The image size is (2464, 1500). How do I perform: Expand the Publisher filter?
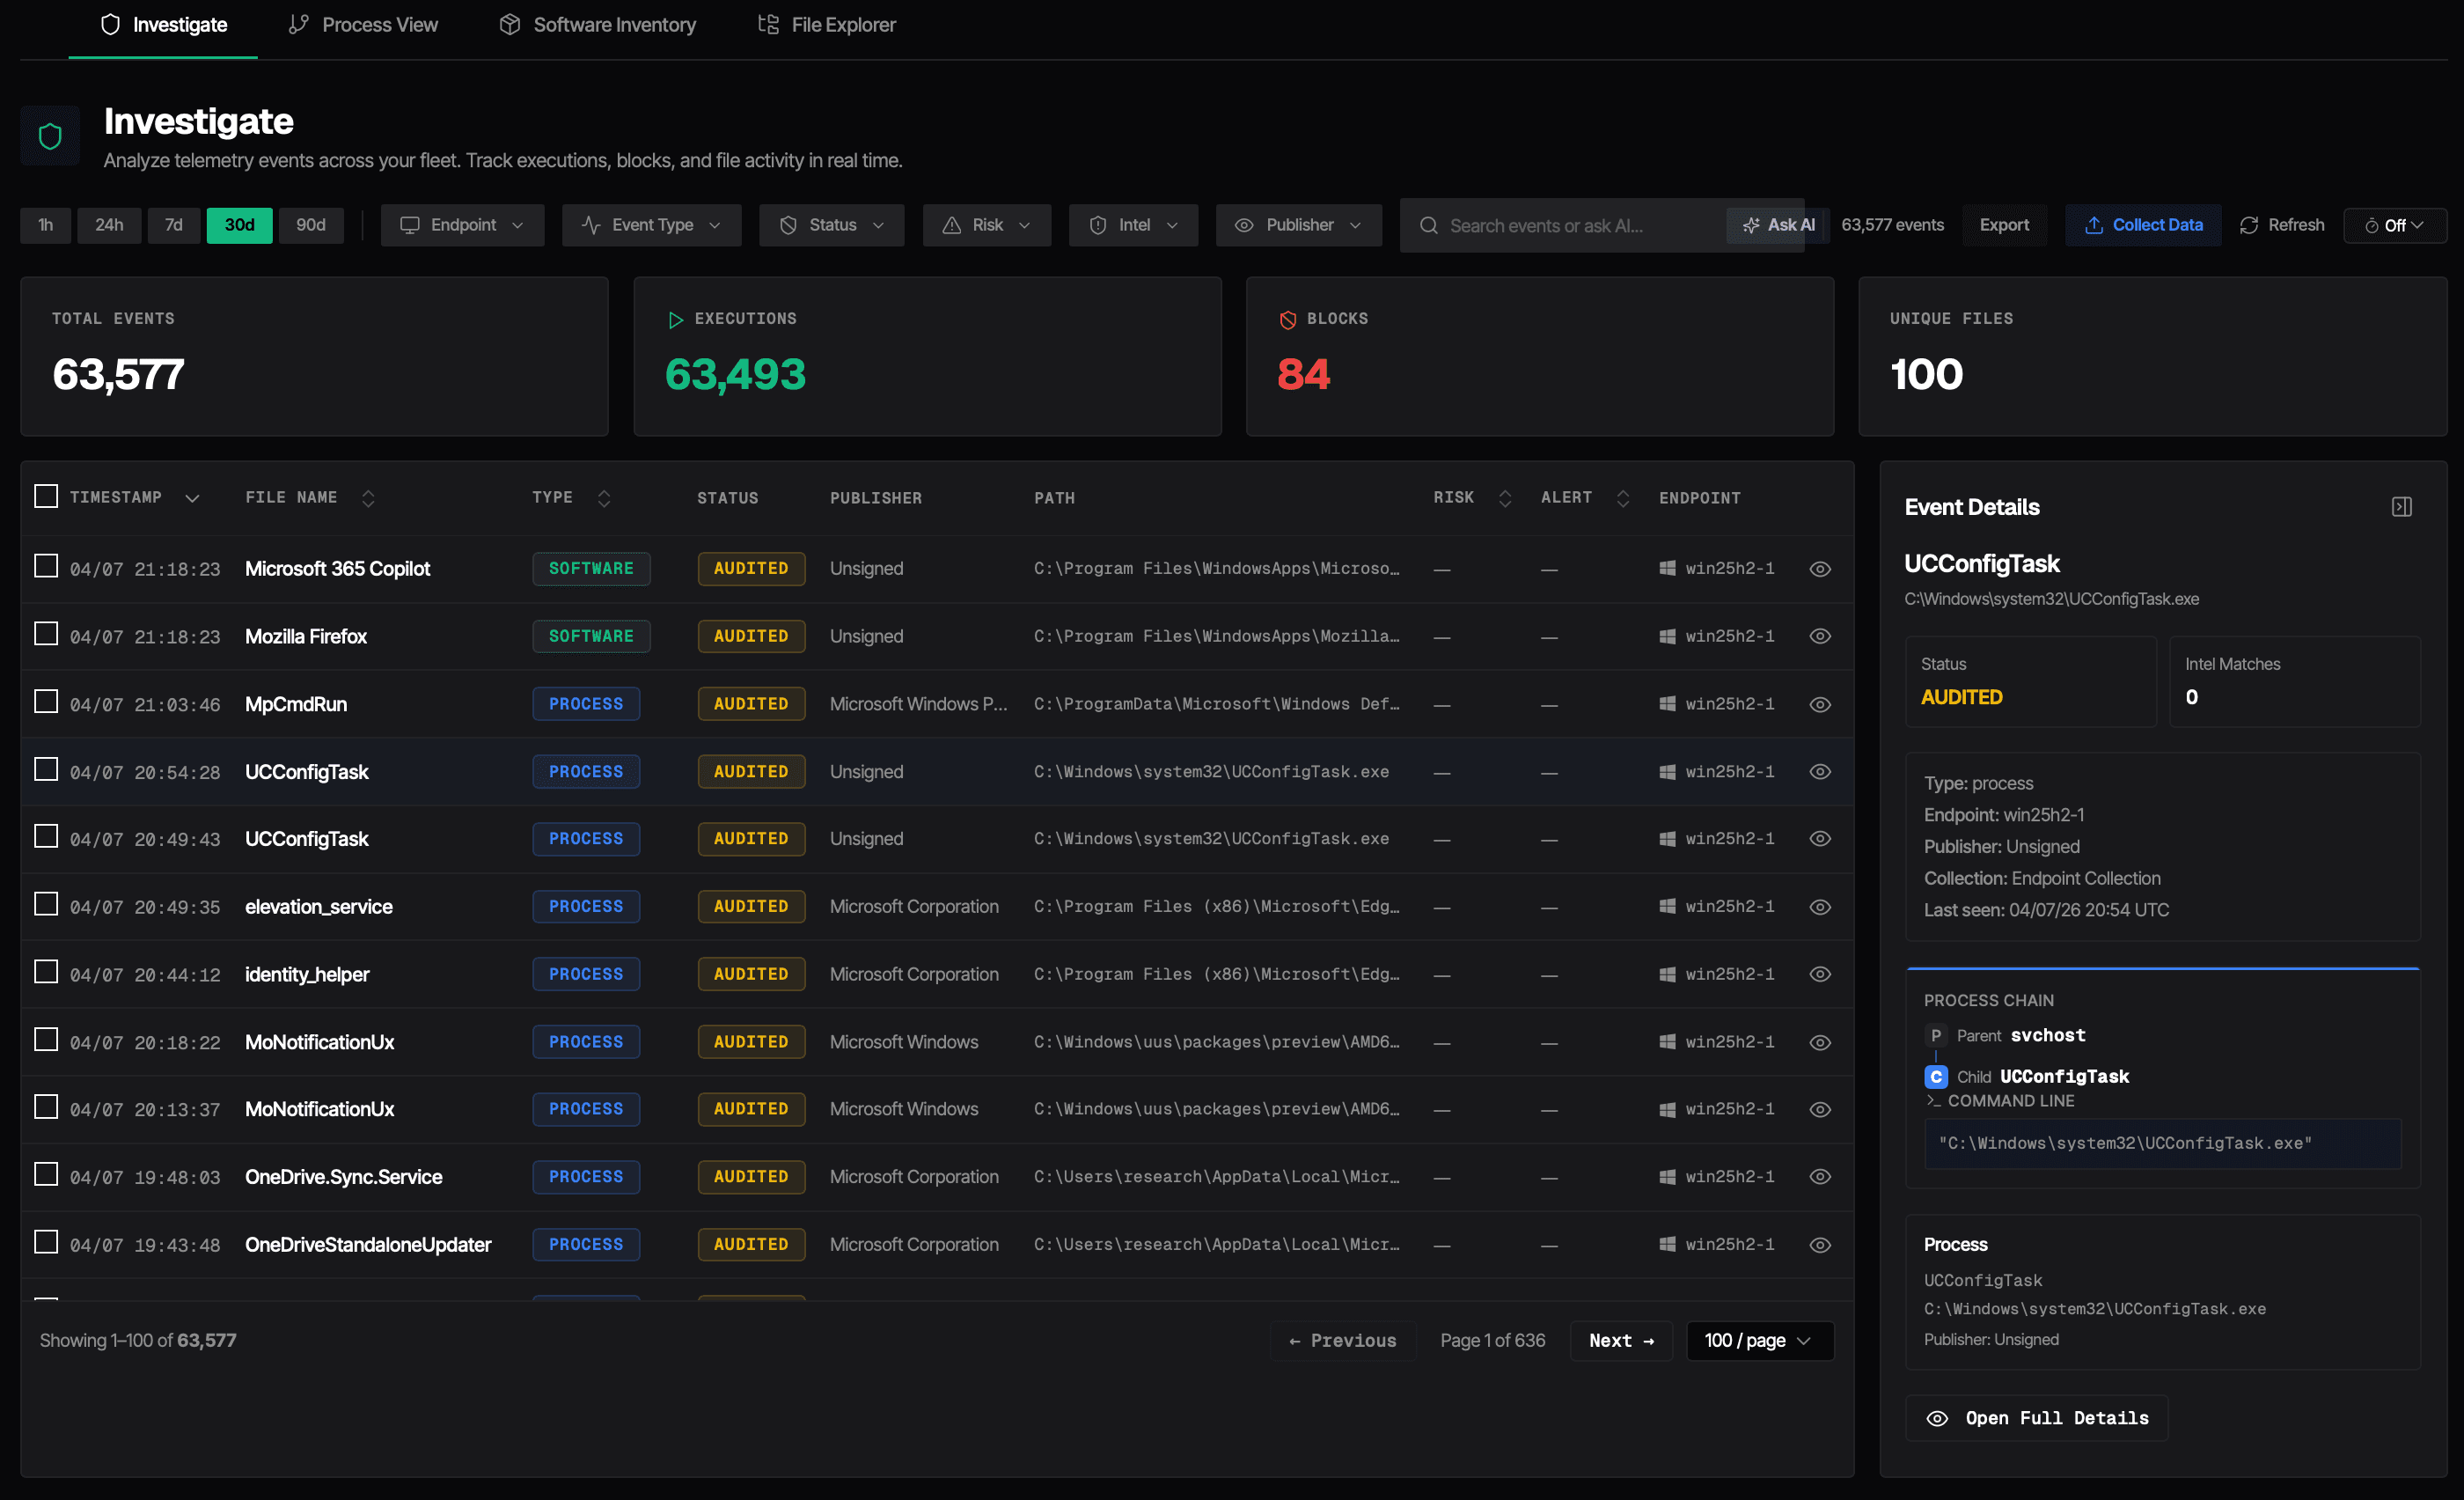[x=1298, y=225]
